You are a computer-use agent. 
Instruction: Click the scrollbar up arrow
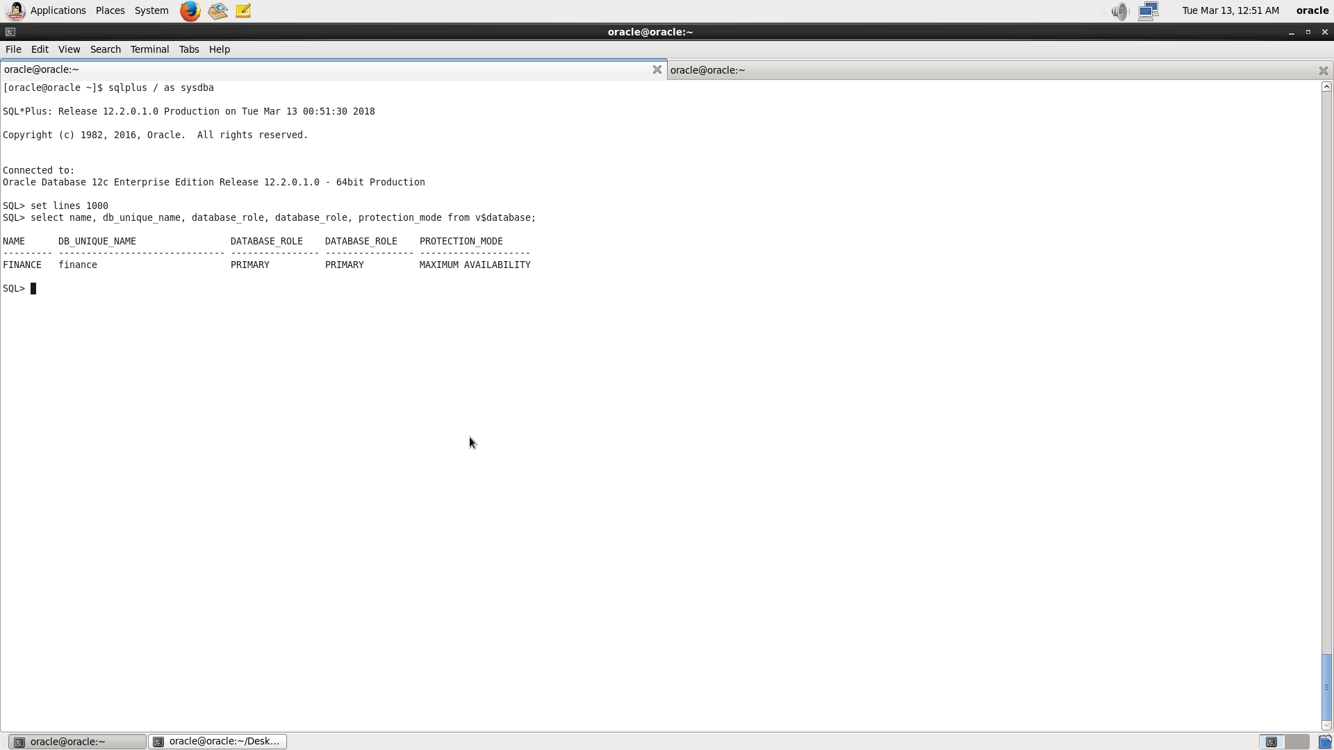pyautogui.click(x=1326, y=87)
